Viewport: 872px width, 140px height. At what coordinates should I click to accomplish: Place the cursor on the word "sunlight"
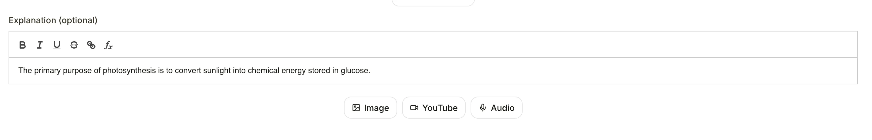tap(217, 71)
